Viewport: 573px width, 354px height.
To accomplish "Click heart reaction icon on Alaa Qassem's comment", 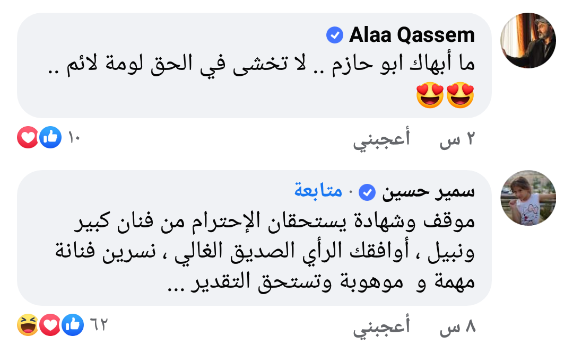I will click(x=28, y=137).
